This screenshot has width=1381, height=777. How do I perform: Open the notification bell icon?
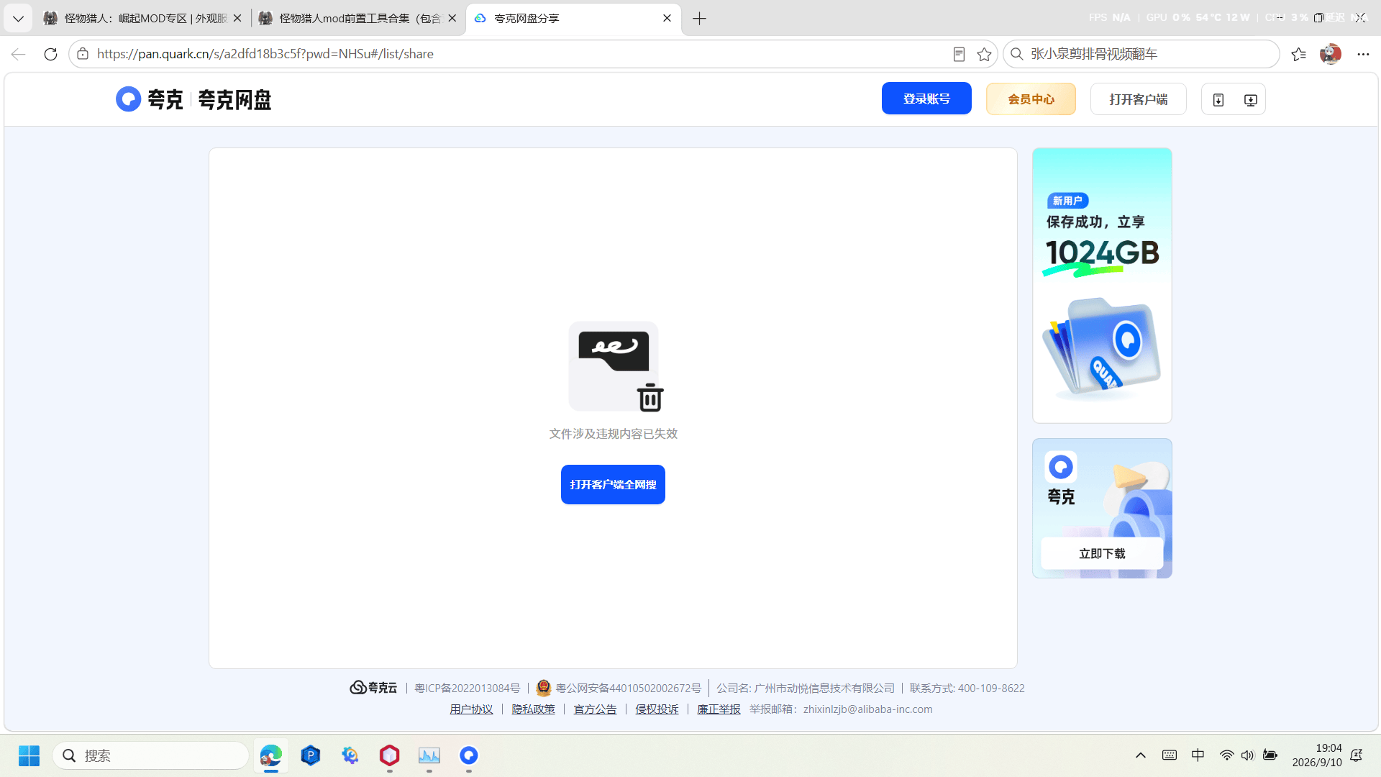click(1357, 755)
